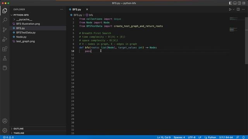Change file encoding UTF-8
The height and width of the screenshot is (139, 248).
(x=191, y=137)
